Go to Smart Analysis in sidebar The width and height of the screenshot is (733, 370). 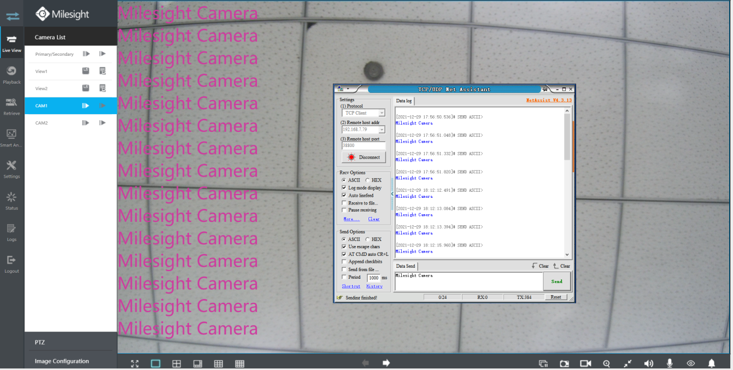11,138
